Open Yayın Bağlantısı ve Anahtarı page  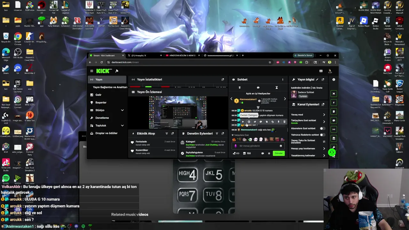(110, 87)
